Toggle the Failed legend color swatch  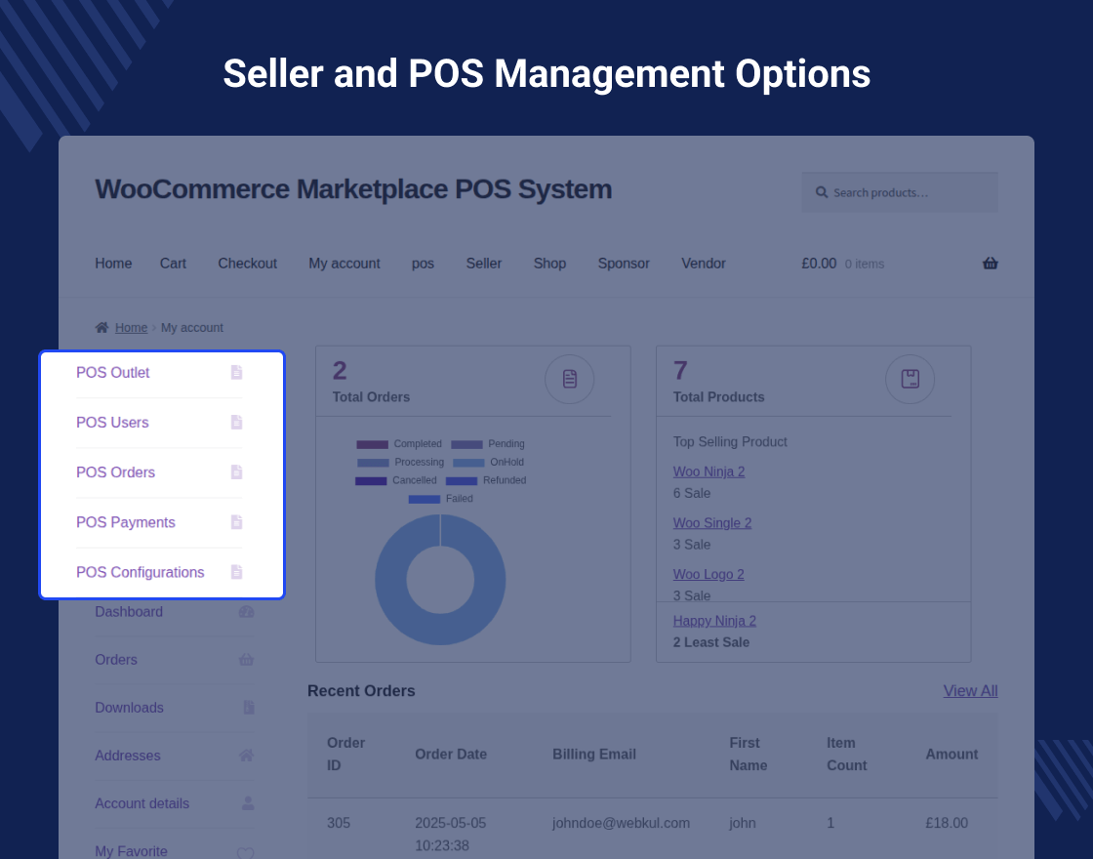point(424,499)
